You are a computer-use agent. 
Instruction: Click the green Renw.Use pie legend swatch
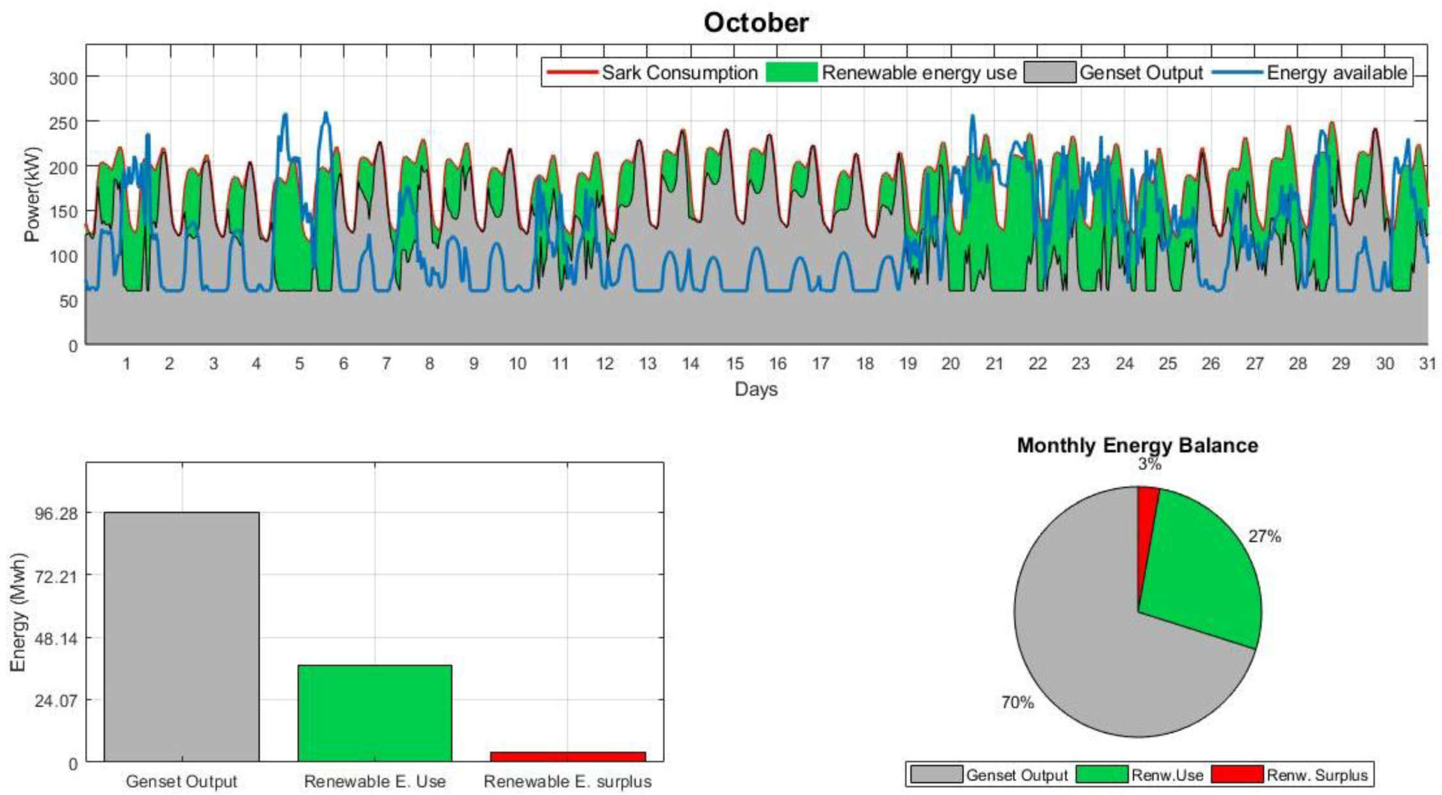(x=1102, y=775)
